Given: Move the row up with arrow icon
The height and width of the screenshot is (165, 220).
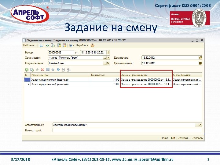Looking at the screenshot, I should coord(53,70).
